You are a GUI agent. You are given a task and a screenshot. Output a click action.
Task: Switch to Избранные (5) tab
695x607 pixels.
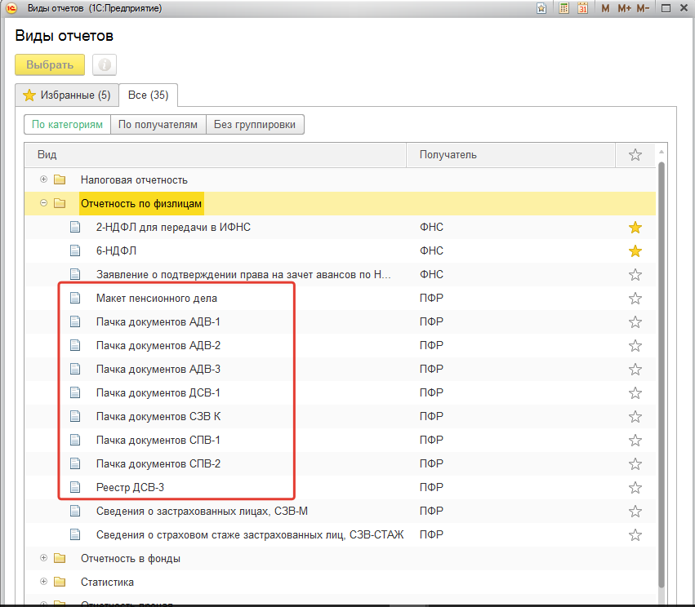point(67,95)
